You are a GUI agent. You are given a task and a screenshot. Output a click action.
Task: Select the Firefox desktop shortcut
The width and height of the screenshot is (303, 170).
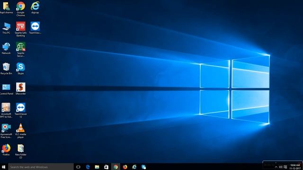pos(6,150)
